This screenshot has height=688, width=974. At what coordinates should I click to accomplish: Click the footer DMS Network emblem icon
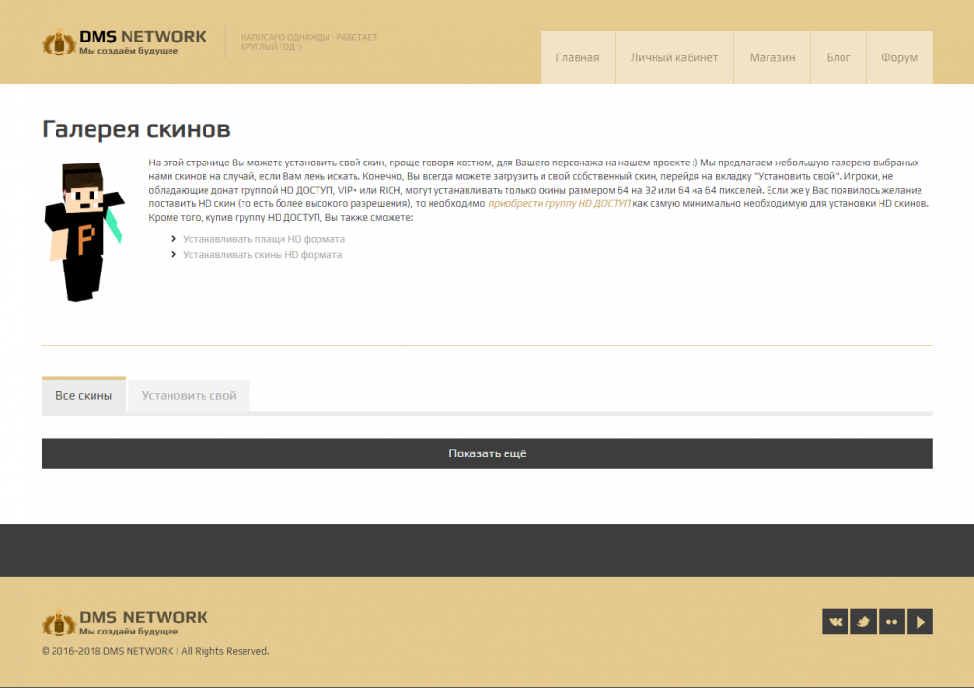[x=58, y=623]
